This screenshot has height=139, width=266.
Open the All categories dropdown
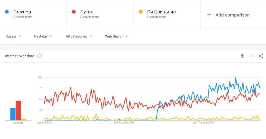tap(79, 36)
